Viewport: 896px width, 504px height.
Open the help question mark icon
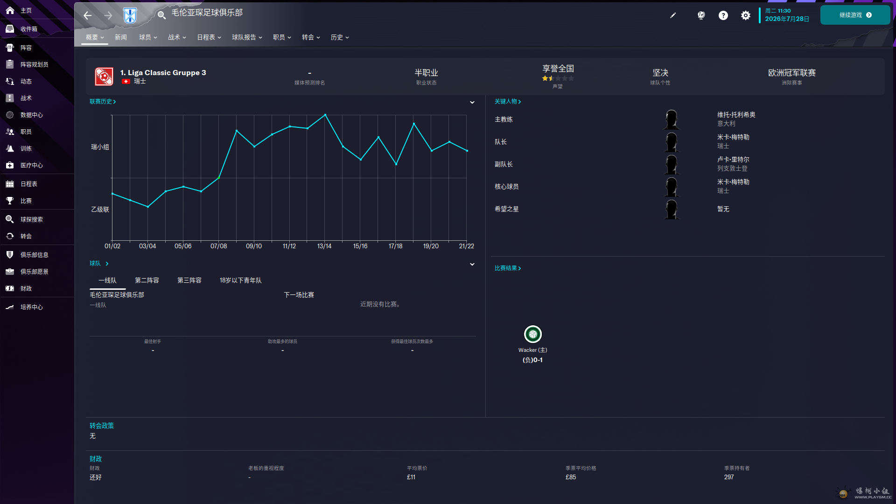[723, 15]
